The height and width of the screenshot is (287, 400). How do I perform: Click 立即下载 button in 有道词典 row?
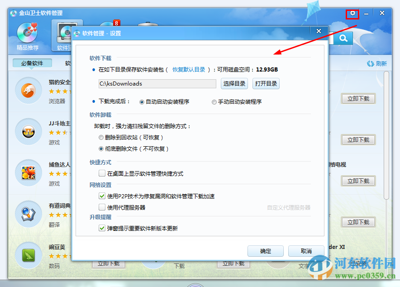(358, 222)
